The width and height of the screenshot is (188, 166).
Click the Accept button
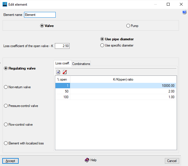point(10,161)
